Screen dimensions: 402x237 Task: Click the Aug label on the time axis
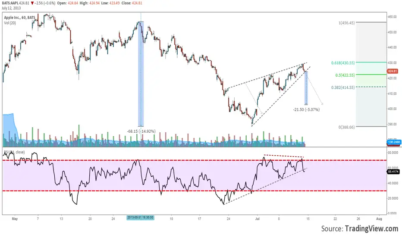click(379, 219)
